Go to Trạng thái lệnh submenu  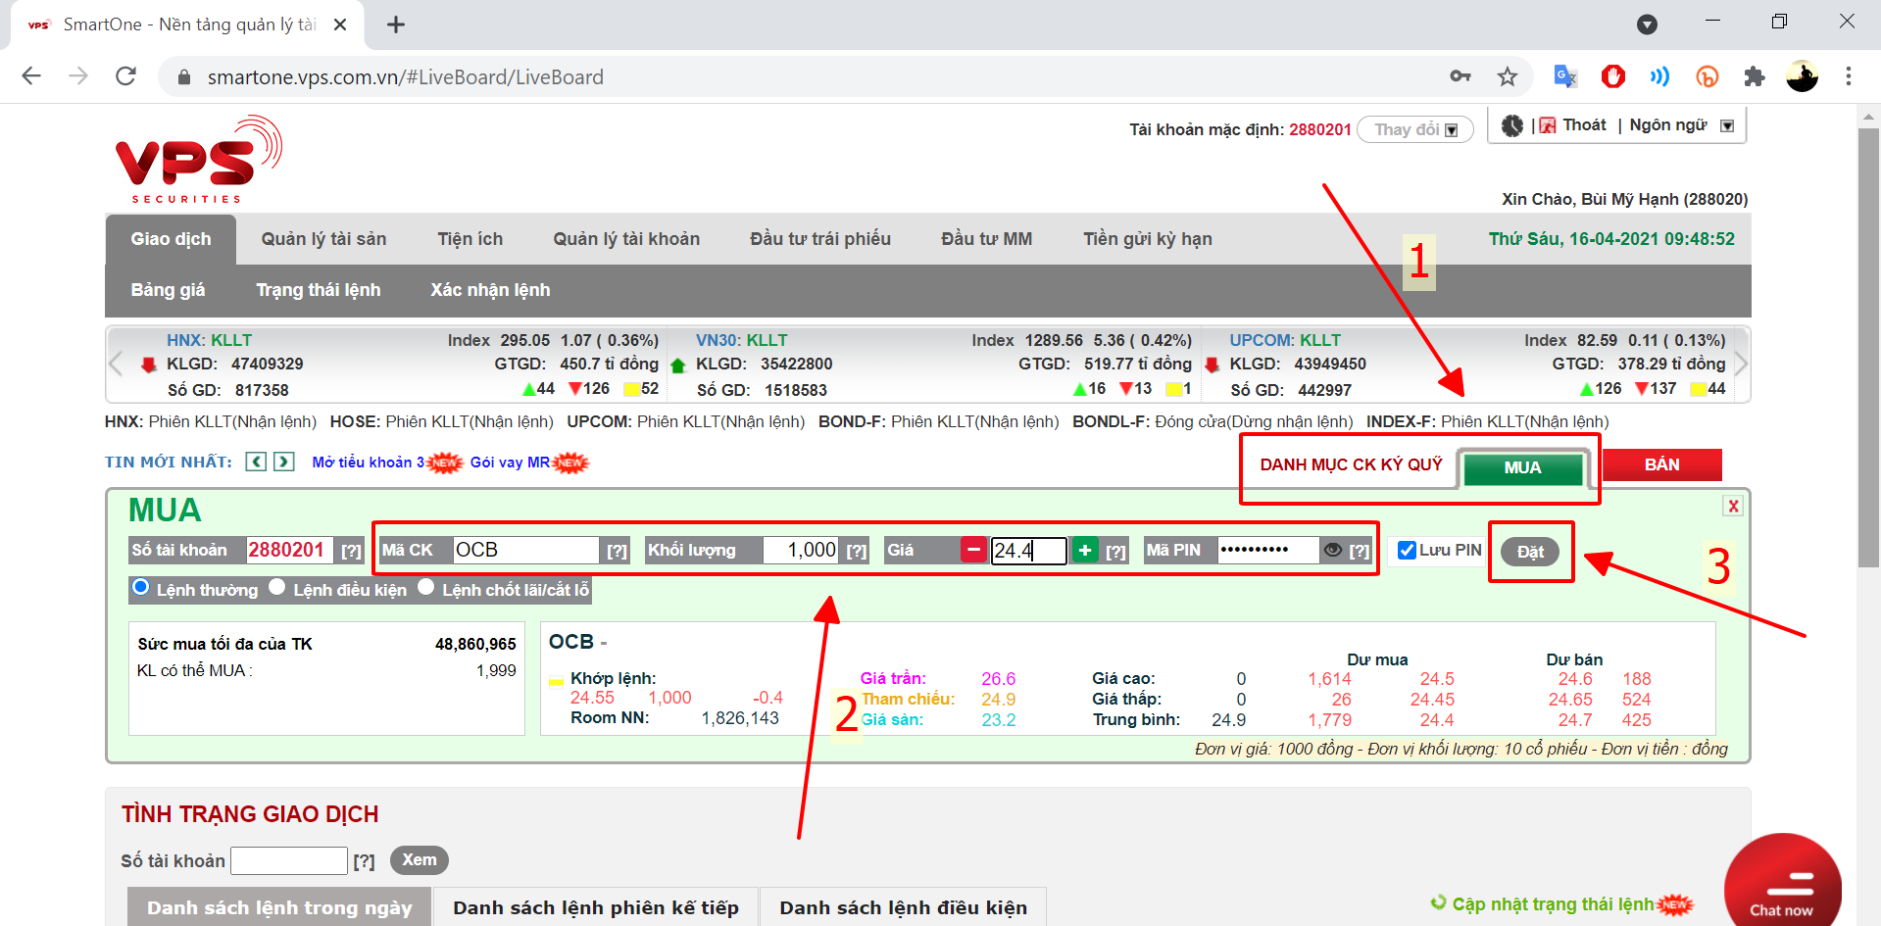(x=318, y=290)
